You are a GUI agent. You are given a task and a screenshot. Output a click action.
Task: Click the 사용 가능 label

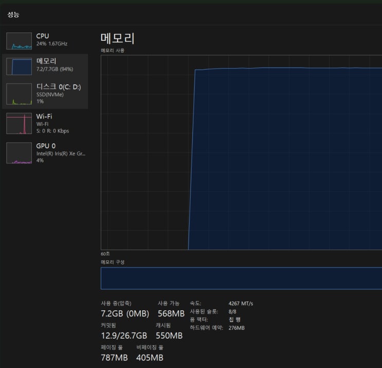(169, 303)
